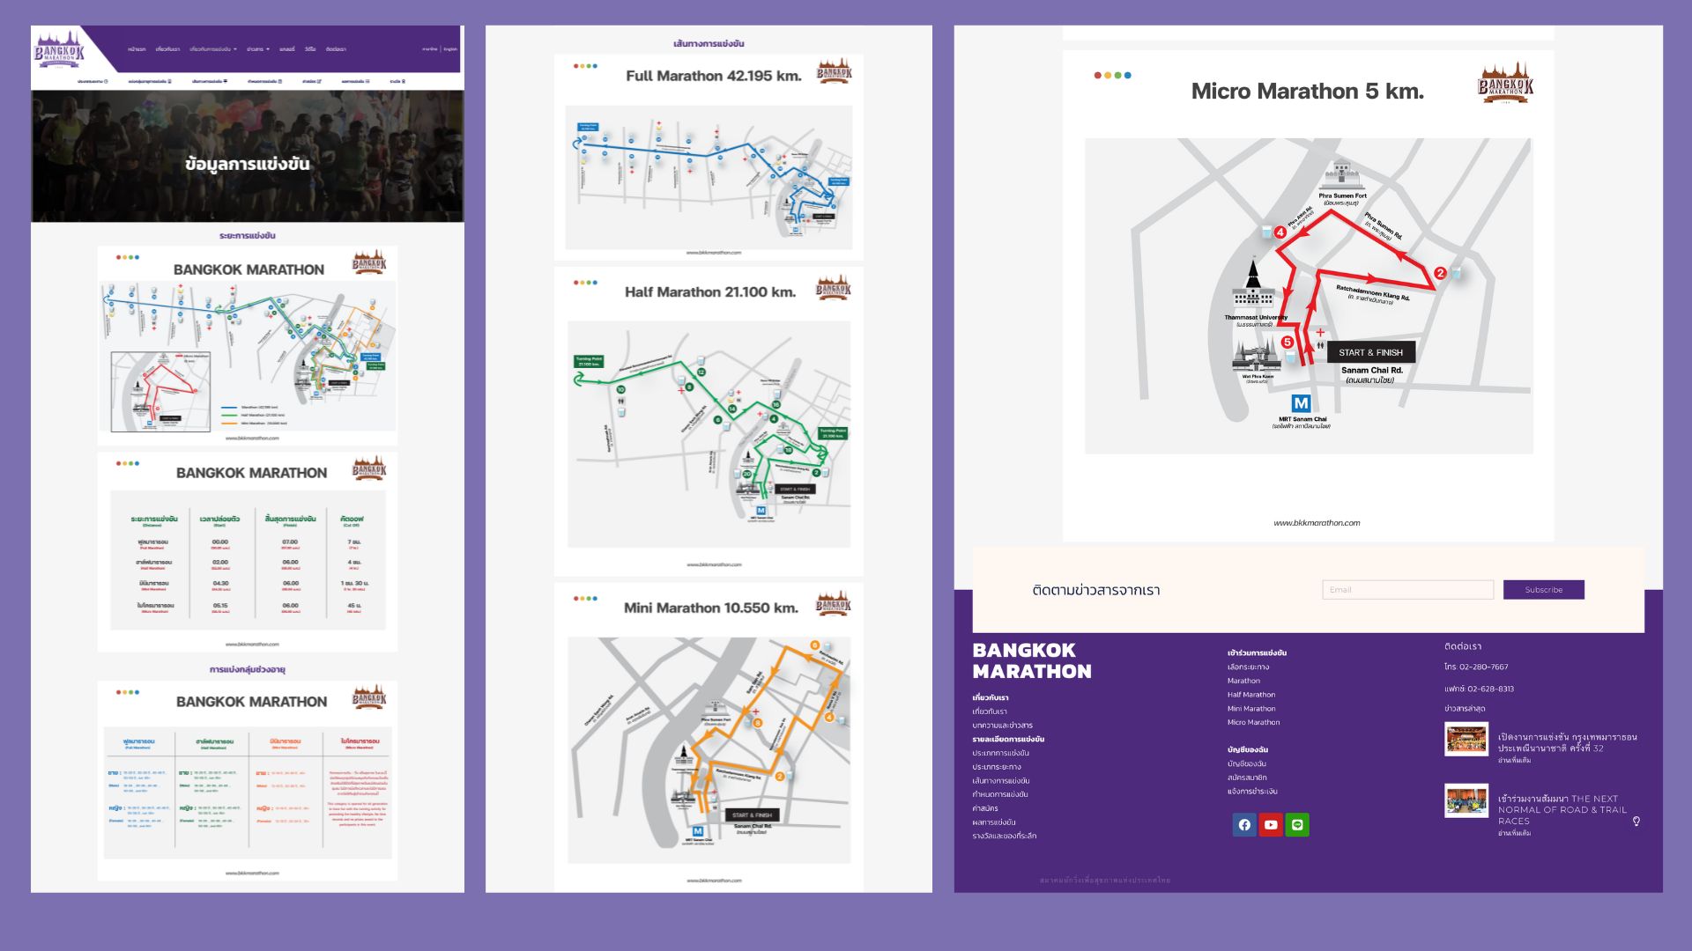The width and height of the screenshot is (1692, 951).
Task: Open the Facebook social icon
Action: coord(1244,825)
